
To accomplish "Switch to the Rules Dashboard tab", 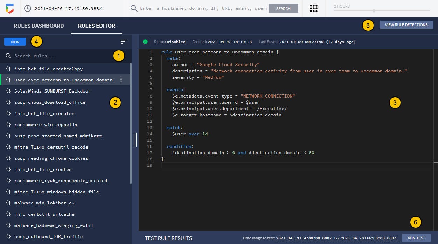I will pos(39,26).
